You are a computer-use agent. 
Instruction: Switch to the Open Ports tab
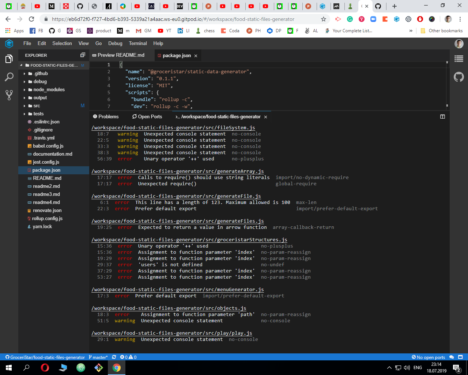(x=147, y=116)
